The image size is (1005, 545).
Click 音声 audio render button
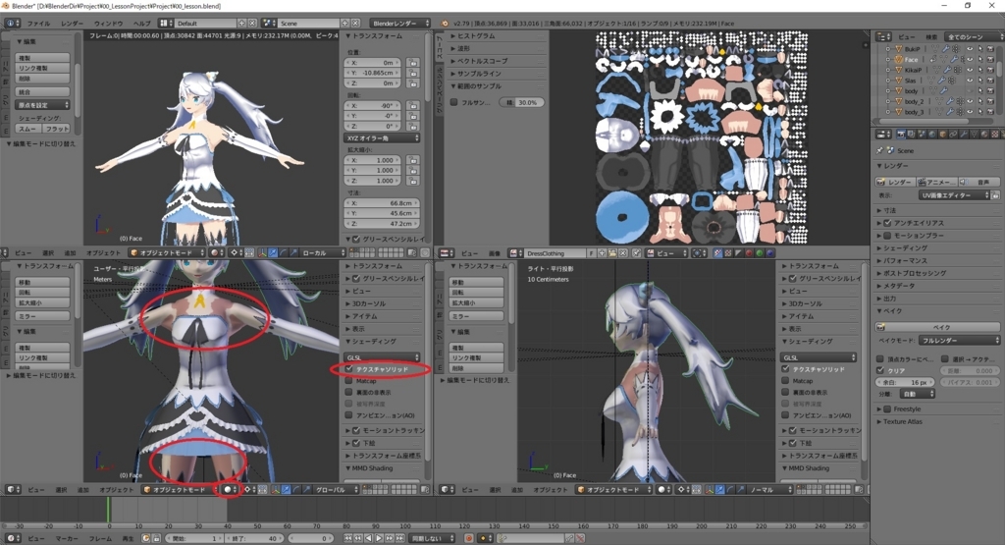(979, 182)
